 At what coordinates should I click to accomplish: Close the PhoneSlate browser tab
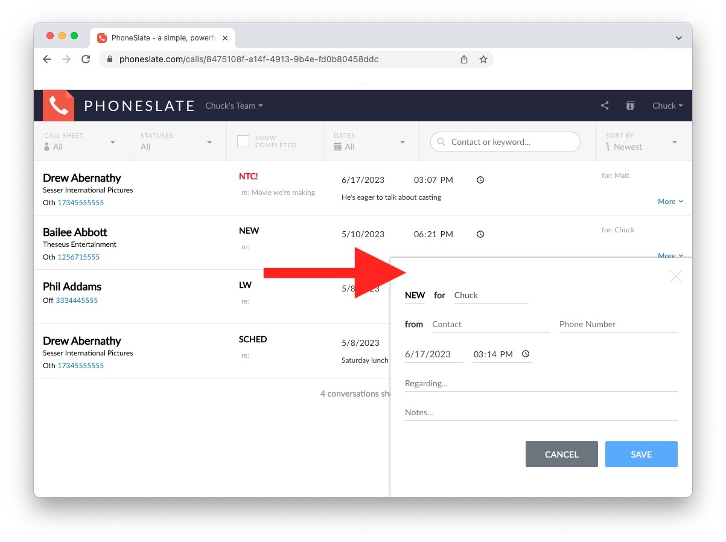coord(225,37)
